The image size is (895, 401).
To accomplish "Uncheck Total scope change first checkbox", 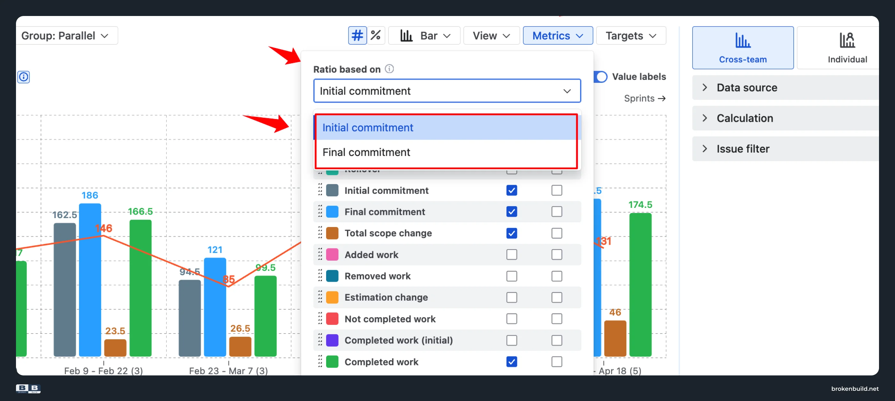I will pyautogui.click(x=511, y=233).
